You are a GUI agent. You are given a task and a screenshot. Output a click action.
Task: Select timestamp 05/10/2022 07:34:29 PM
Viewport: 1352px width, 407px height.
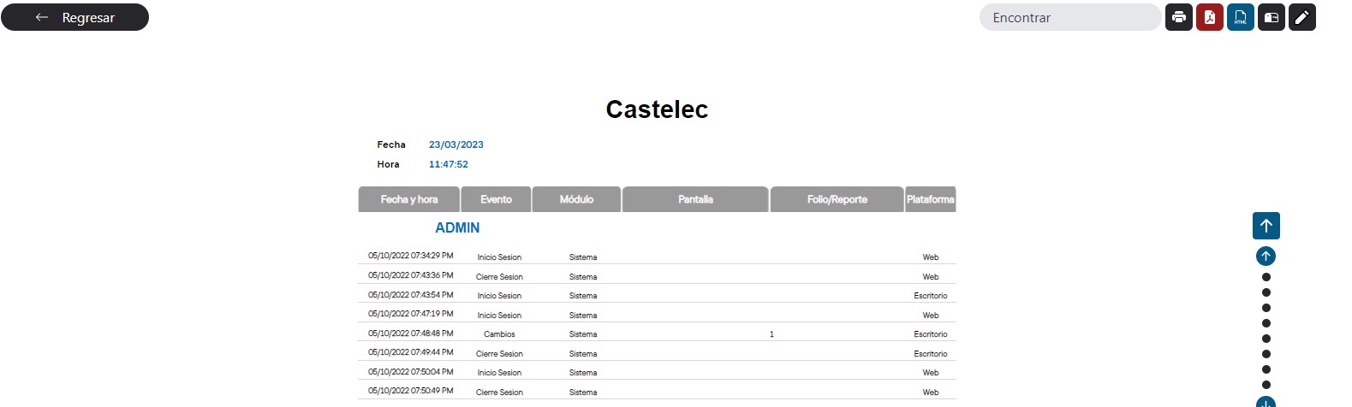[411, 256]
